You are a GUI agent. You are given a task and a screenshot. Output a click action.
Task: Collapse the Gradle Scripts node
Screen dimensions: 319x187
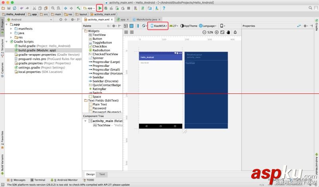[7, 41]
